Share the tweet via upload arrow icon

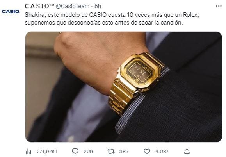(x=187, y=151)
